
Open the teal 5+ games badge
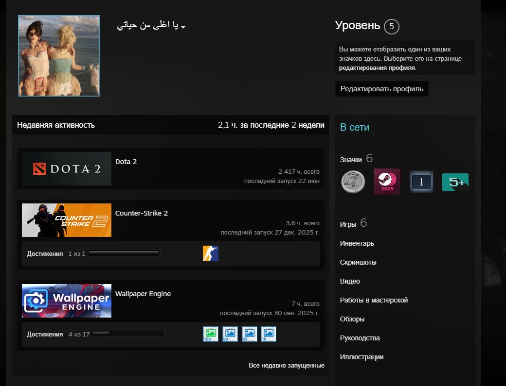tap(455, 182)
